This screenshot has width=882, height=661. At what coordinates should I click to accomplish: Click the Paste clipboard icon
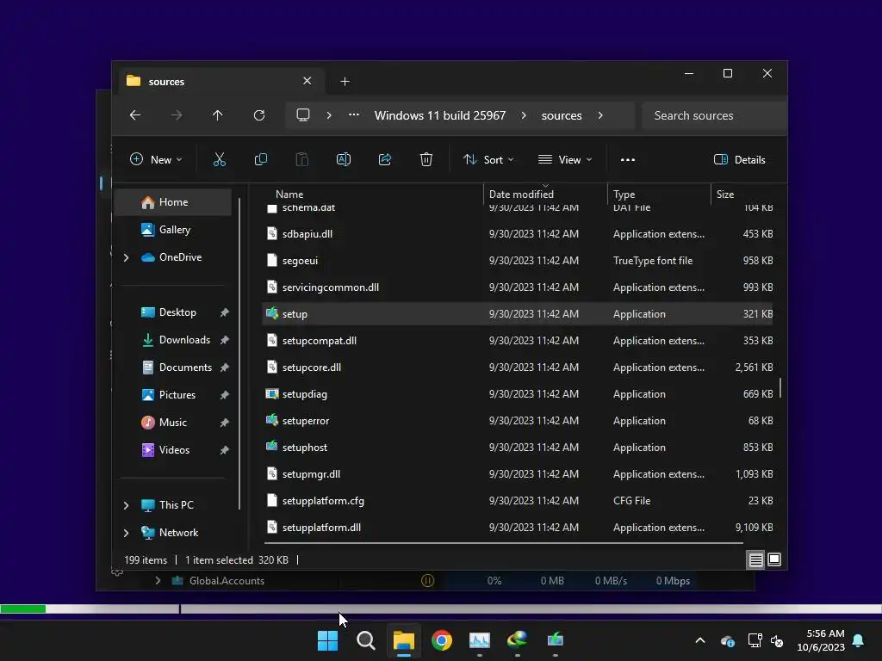(302, 159)
